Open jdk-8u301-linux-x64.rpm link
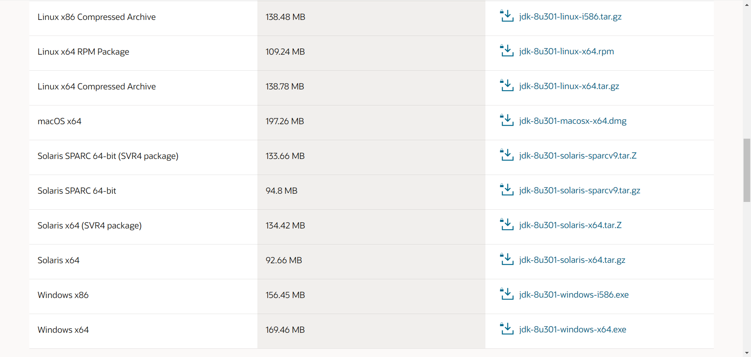The width and height of the screenshot is (751, 357). click(x=566, y=51)
